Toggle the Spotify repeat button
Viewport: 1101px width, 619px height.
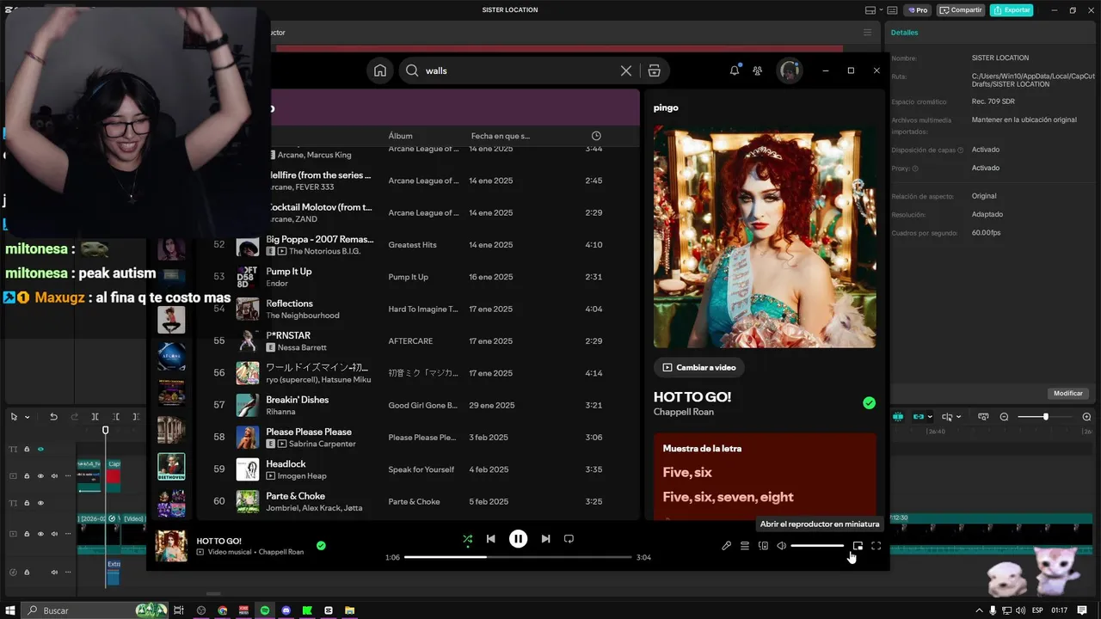pos(569,539)
